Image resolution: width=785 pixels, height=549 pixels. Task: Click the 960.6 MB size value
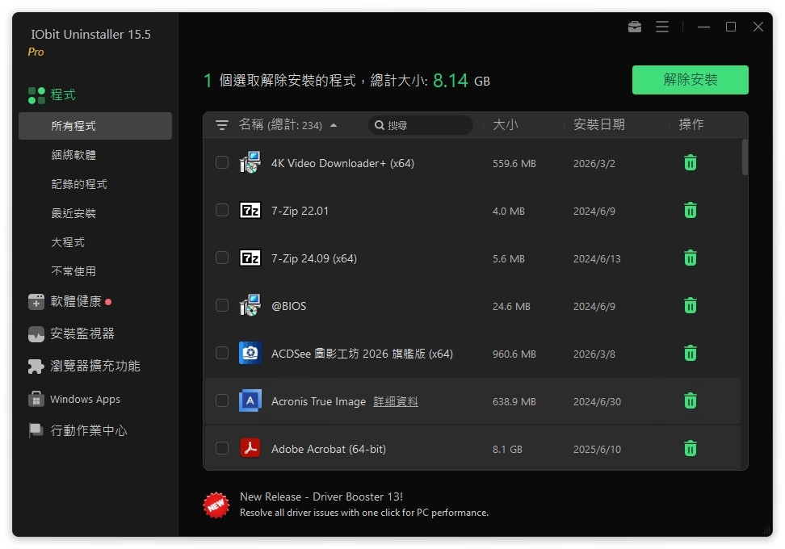[514, 354]
